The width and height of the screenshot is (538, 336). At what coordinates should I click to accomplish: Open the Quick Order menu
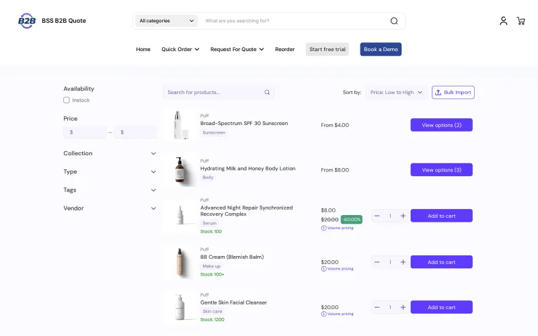[x=180, y=49]
